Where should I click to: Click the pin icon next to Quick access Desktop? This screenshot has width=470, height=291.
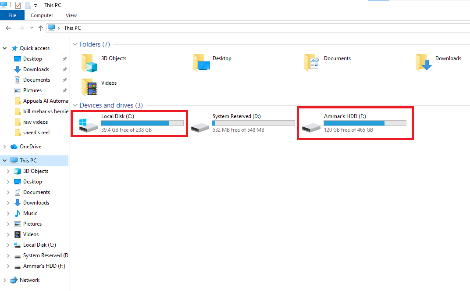click(x=64, y=59)
